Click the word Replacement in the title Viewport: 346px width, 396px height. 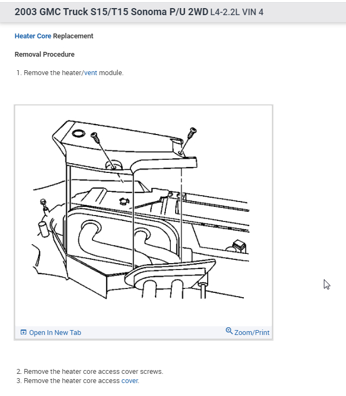(73, 36)
